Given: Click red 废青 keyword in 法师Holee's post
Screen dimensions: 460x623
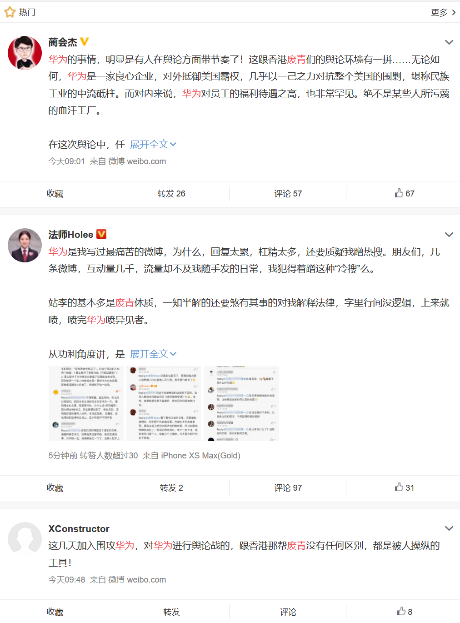Looking at the screenshot, I should pos(125,303).
